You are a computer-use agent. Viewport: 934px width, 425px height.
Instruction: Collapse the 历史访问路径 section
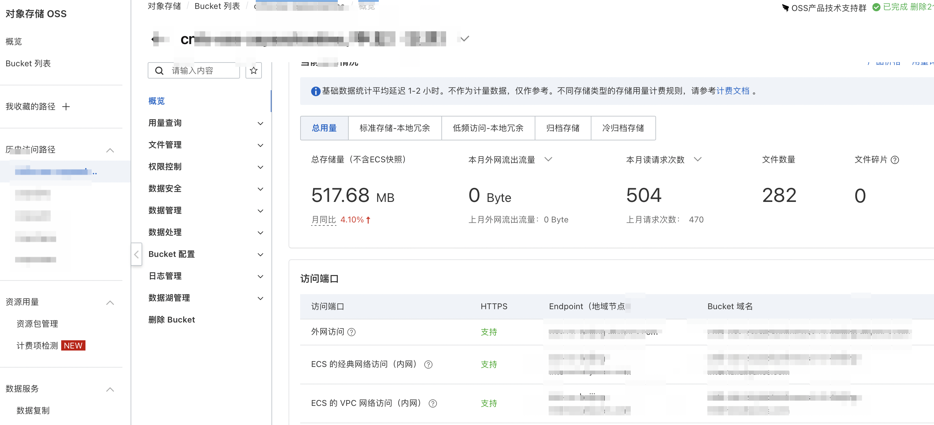point(110,150)
